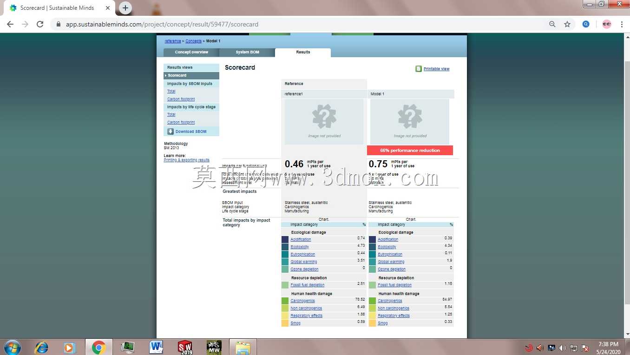Open Windows Media Player from the taskbar
The width and height of the screenshot is (630, 355).
pyautogui.click(x=70, y=347)
